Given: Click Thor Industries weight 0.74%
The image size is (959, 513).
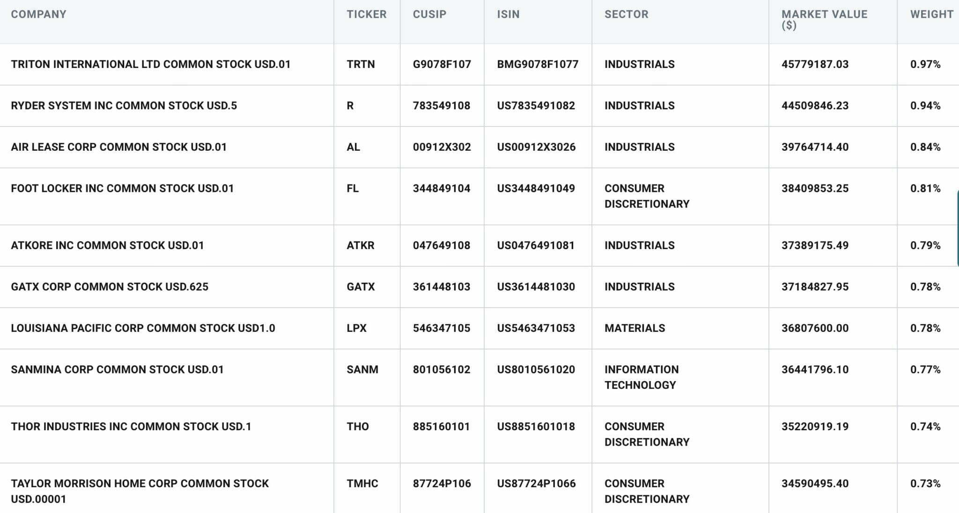Looking at the screenshot, I should pos(925,427).
